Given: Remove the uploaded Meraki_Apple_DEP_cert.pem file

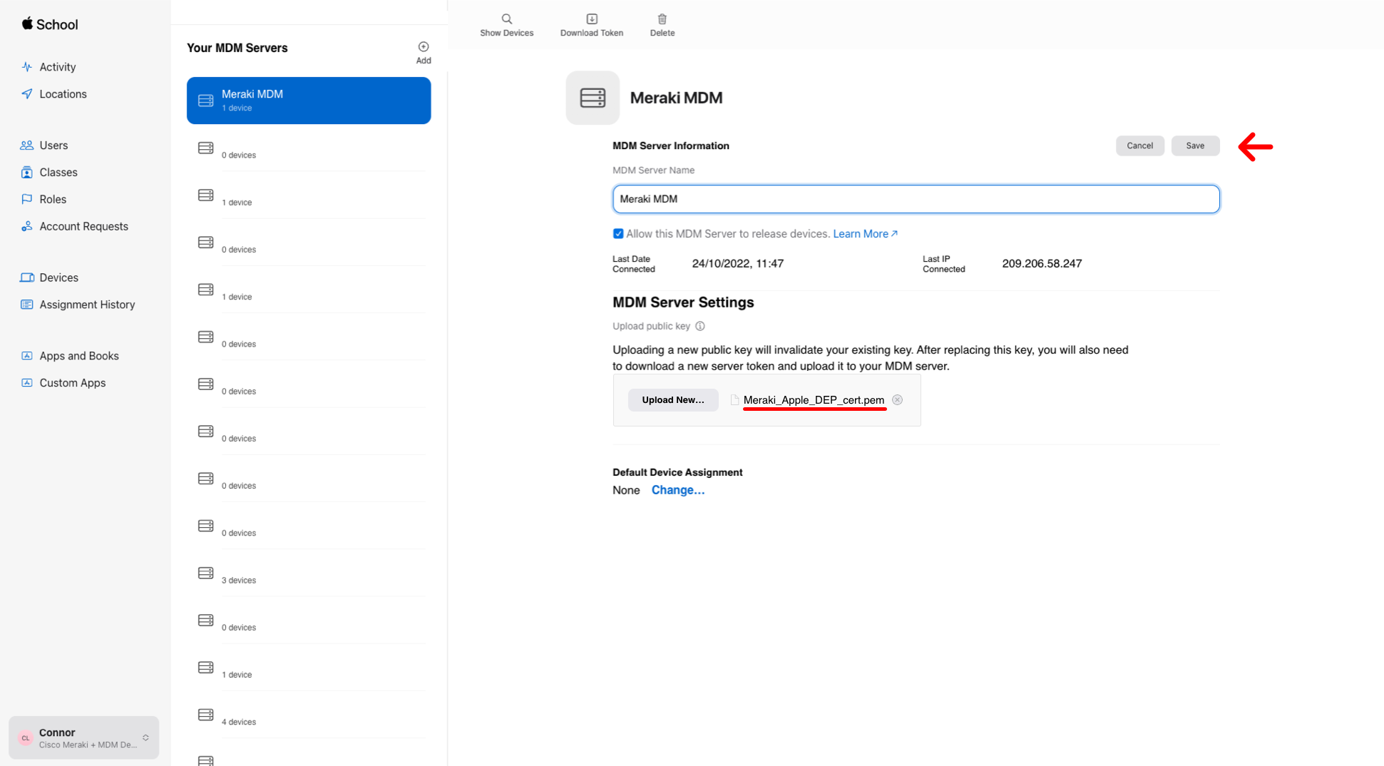Looking at the screenshot, I should 897,400.
